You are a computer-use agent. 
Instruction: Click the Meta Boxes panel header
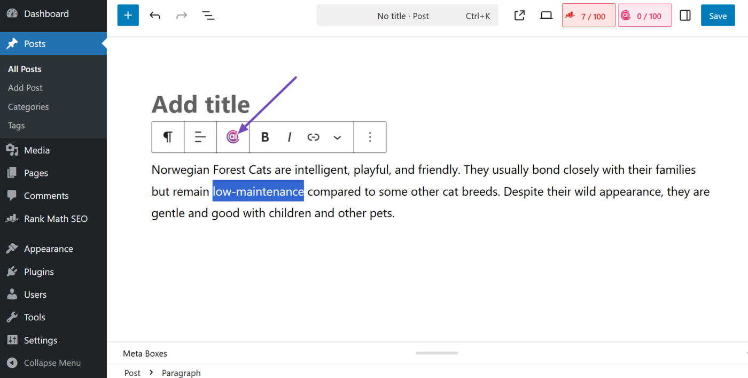(145, 353)
